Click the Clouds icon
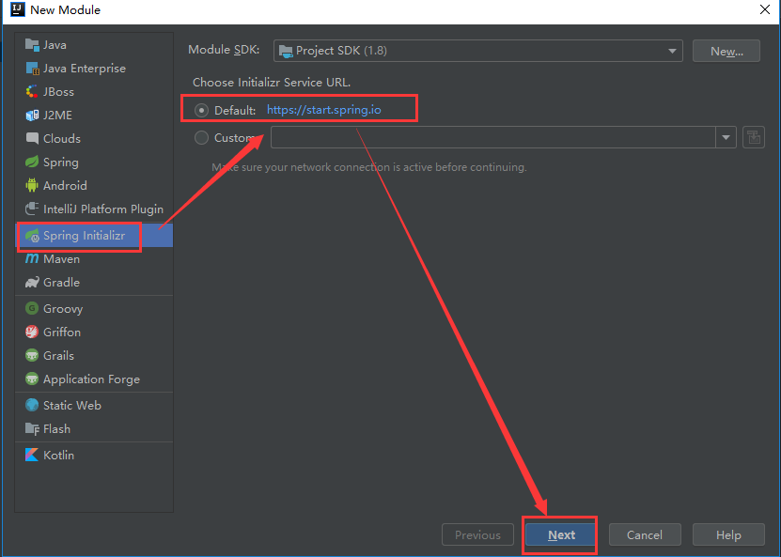 [x=32, y=138]
